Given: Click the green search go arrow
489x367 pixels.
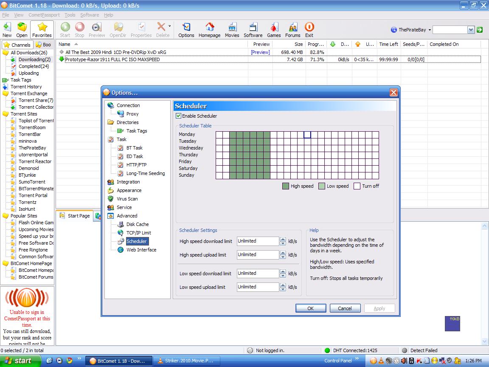Looking at the screenshot, I should point(480,30).
